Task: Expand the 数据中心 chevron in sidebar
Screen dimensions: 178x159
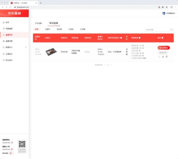Action: (26, 47)
